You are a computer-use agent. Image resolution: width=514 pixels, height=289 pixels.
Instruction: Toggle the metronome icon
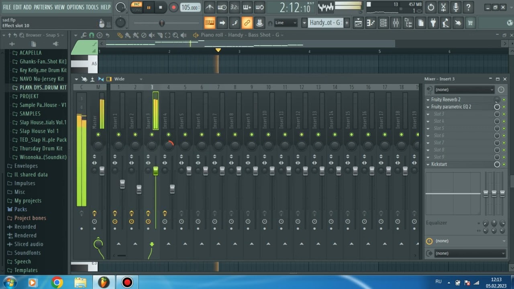pos(210,7)
